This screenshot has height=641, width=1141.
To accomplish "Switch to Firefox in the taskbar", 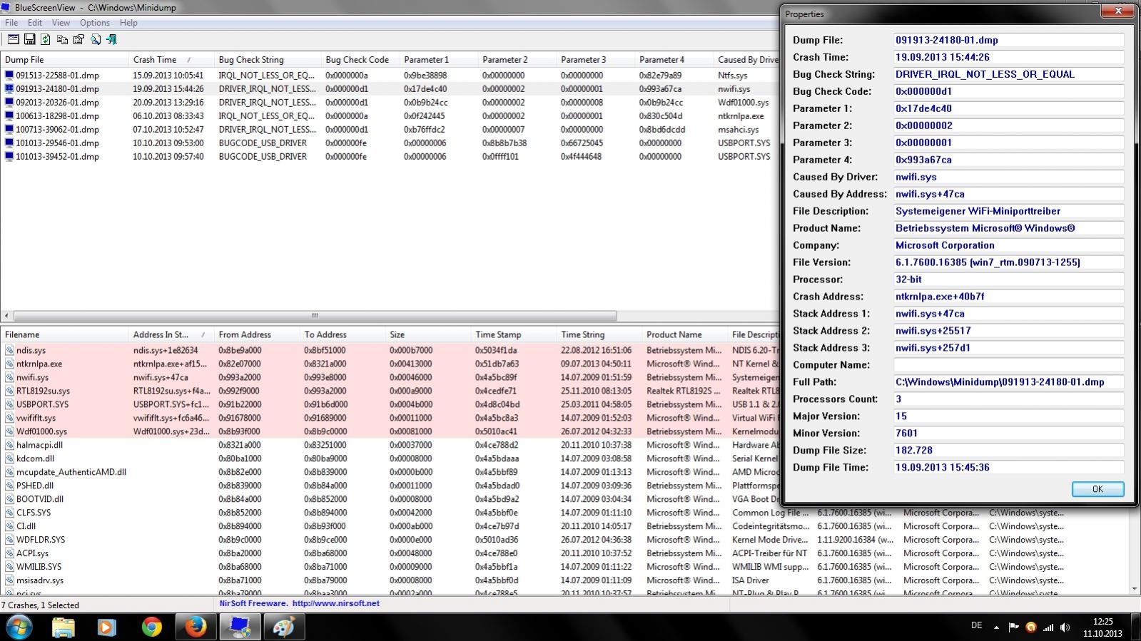I will click(x=195, y=627).
